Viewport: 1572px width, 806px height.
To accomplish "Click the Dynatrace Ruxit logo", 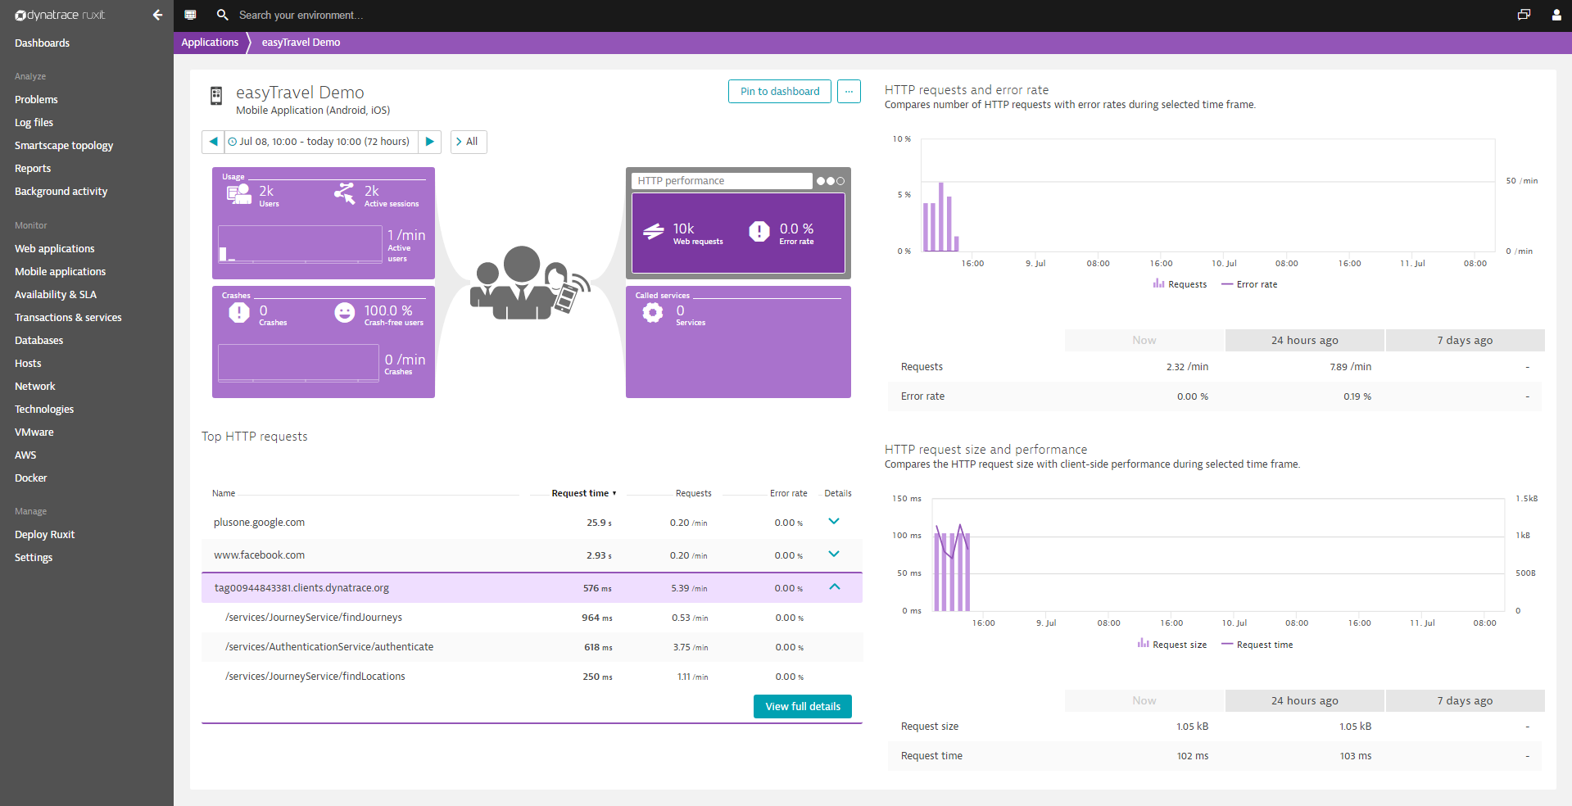I will click(x=60, y=15).
